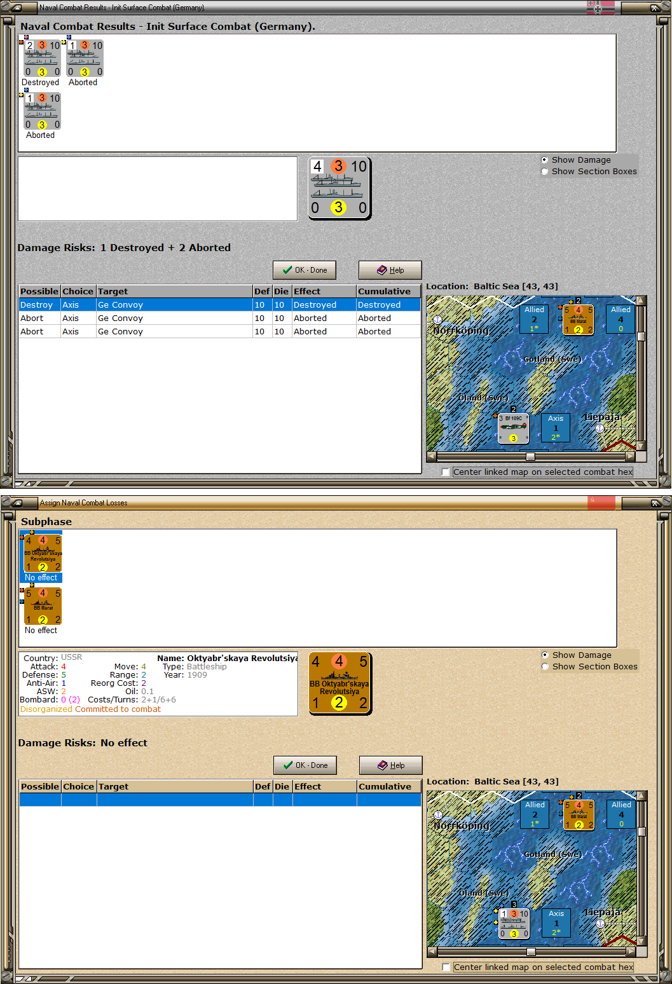Click the horizontal map scrollbar thumb in Assign Losses
This screenshot has height=984, width=672.
tap(531, 952)
